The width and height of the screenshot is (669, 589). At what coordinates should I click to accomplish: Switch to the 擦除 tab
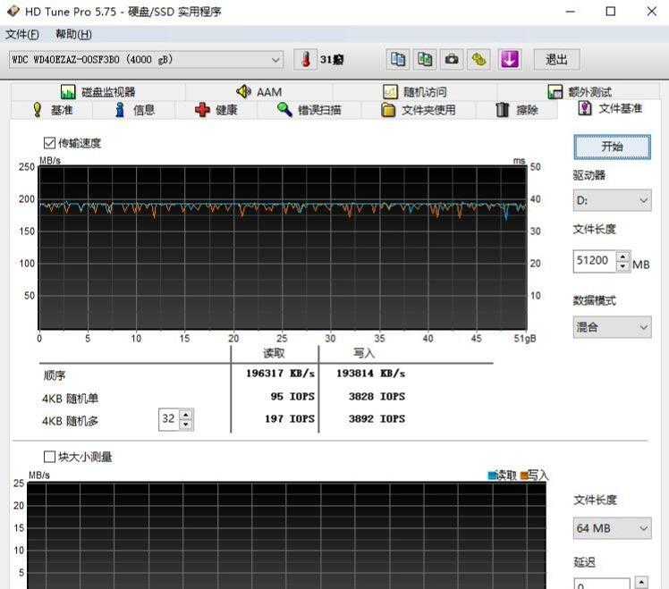click(x=517, y=110)
